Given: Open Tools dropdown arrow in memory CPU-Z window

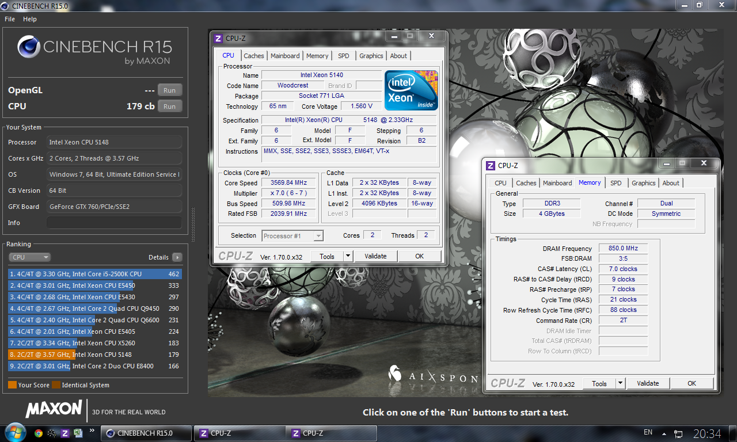Looking at the screenshot, I should pyautogui.click(x=620, y=383).
